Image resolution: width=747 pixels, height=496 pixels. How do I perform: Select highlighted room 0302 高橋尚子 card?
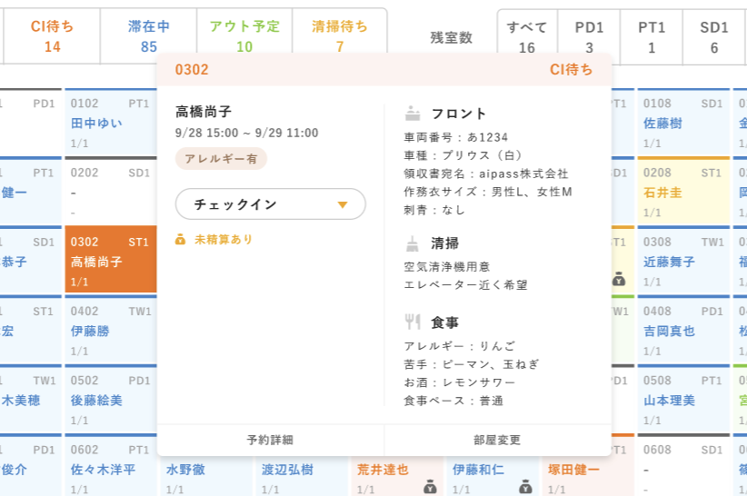(x=111, y=261)
